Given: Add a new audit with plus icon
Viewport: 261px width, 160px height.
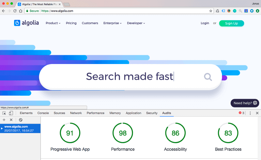Looking at the screenshot, I should coord(4,120).
